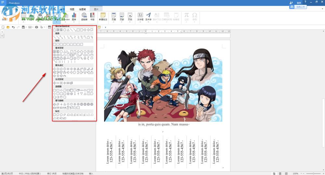
Task: Click the horizontal ruler indent marker
Action: (x=146, y=31)
